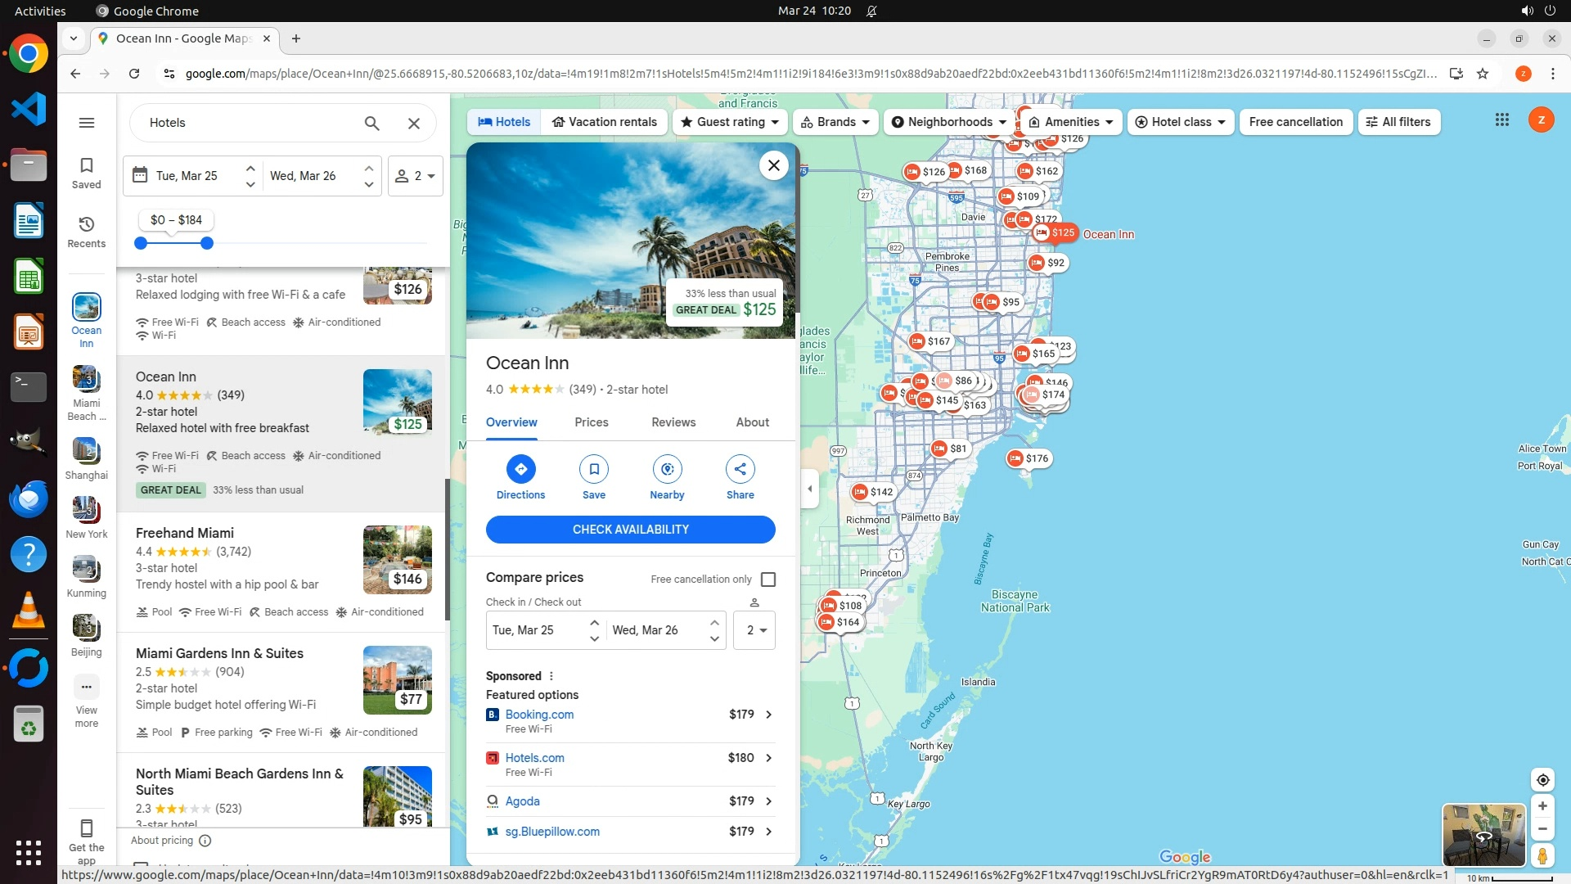Viewport: 1571px width, 884px height.
Task: Open the Hotel class dropdown
Action: click(x=1180, y=122)
